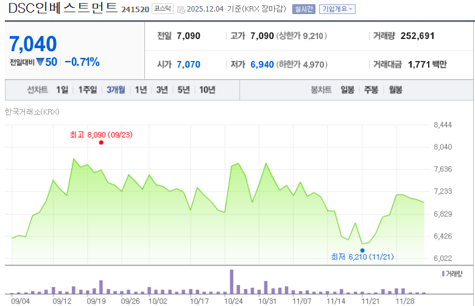Viewport: 475px width, 306px height.
Task: Select the 1일 line chart tab
Action: 62,90
